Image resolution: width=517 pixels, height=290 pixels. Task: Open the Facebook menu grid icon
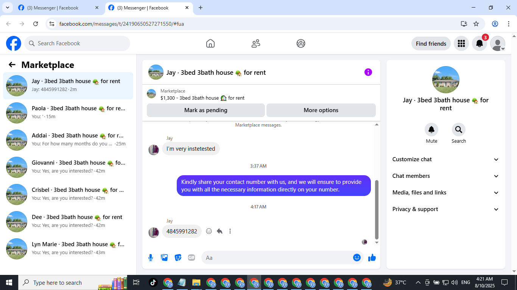tap(461, 43)
